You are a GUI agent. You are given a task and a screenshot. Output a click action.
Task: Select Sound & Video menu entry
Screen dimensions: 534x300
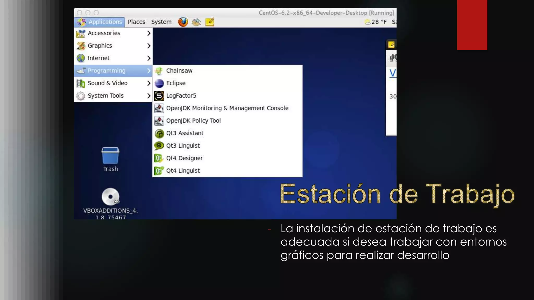click(x=113, y=83)
